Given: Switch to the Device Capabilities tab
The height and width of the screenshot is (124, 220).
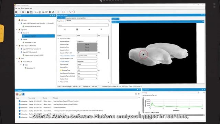Looking at the screenshot, I should click(81, 18).
